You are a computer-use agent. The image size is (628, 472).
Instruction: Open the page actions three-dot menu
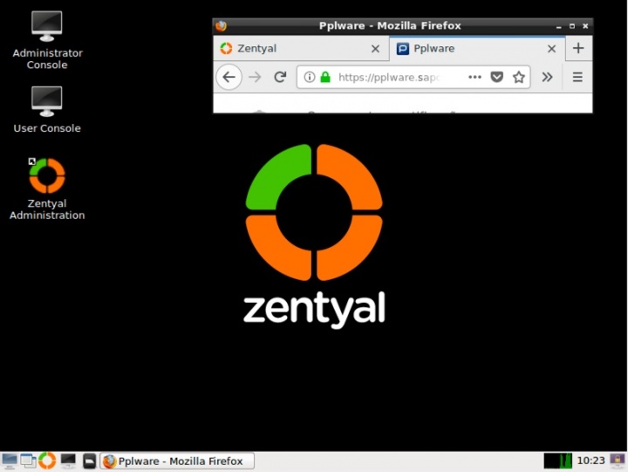[474, 77]
